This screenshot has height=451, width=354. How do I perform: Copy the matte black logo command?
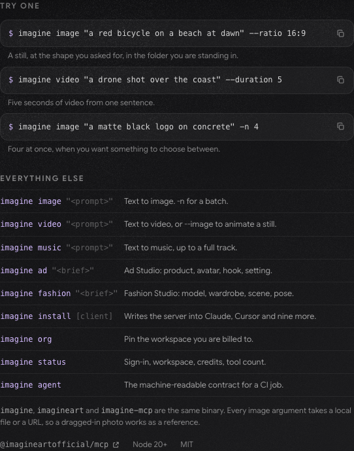(x=340, y=126)
